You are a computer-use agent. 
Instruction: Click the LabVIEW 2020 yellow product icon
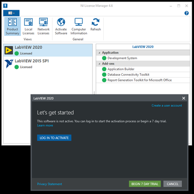pyautogui.click(x=9, y=50)
